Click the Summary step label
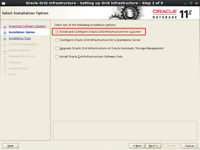 pos(15,62)
